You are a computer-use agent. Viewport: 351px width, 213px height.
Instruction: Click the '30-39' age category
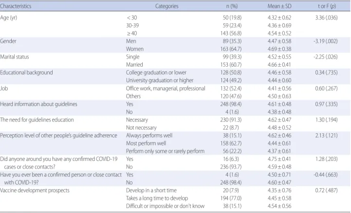(x=132, y=25)
